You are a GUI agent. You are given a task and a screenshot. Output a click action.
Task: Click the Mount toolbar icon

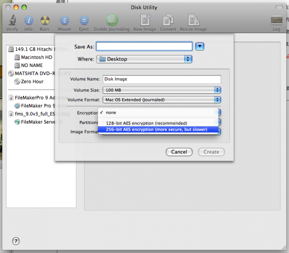tap(65, 20)
